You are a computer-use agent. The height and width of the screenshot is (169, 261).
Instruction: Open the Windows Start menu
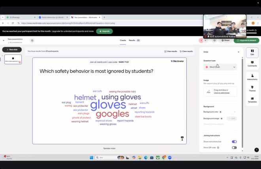point(91,158)
